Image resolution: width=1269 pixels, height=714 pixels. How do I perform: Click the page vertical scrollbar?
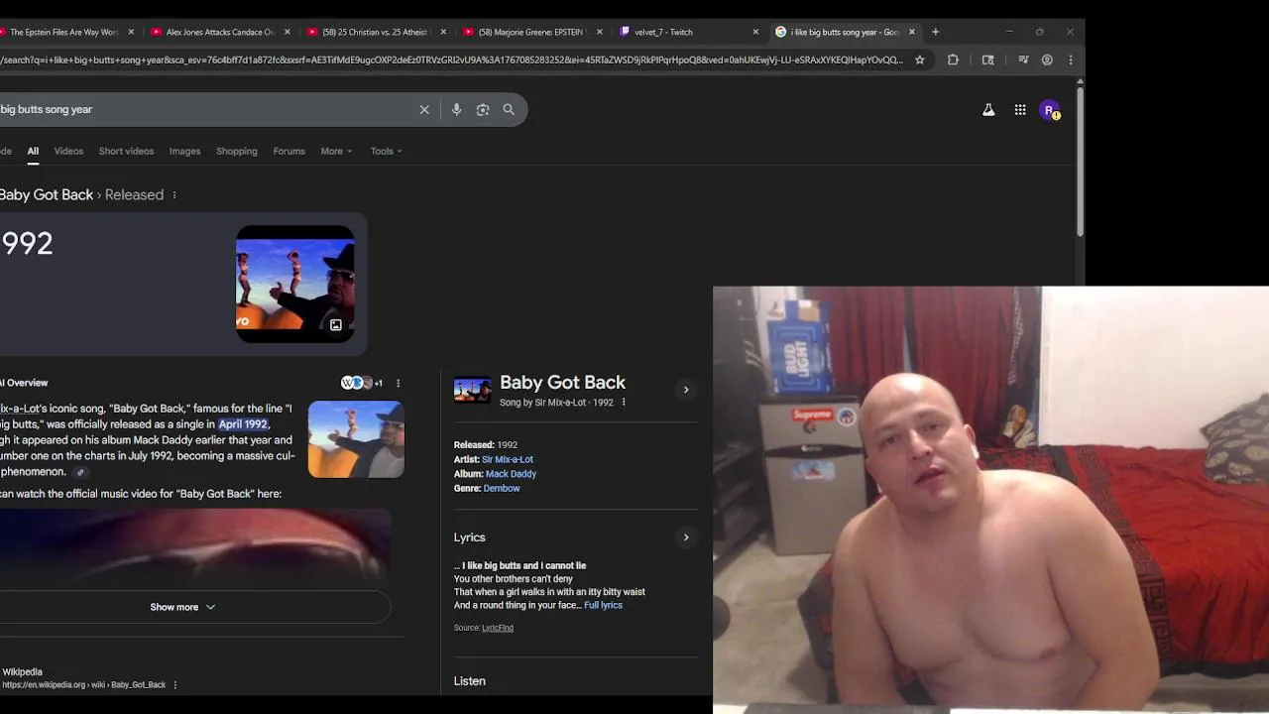(1080, 164)
